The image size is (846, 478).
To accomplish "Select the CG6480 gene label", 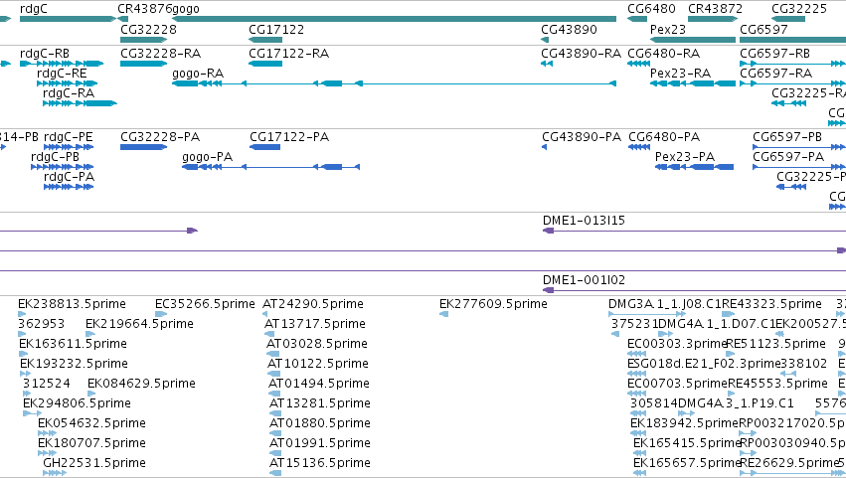I will point(651,9).
